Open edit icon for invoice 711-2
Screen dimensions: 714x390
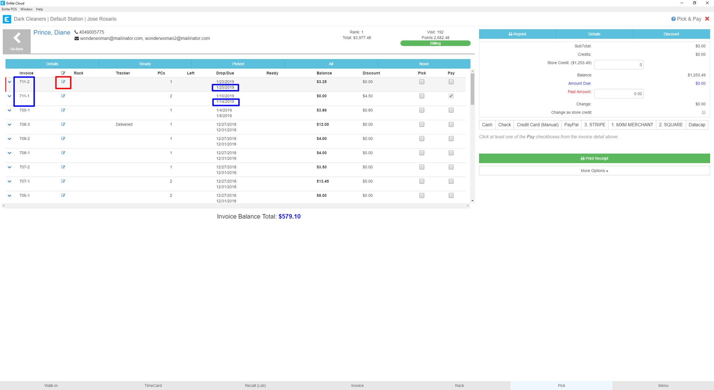[63, 82]
